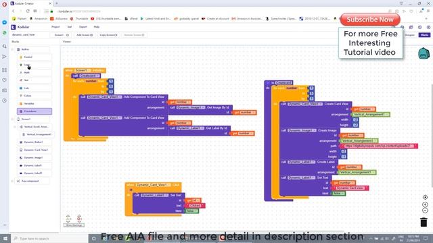
Task: Click the browser back arrow
Action: 13,11
